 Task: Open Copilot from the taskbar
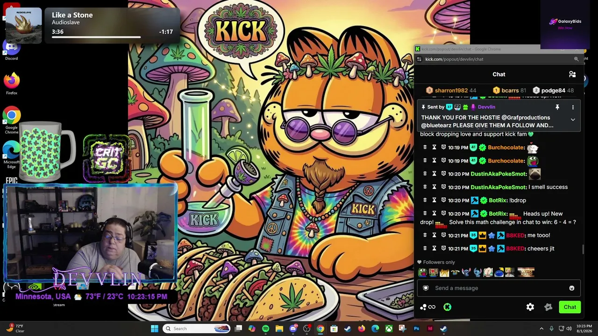252,329
